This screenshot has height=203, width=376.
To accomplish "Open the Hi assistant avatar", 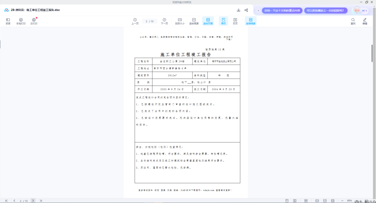I will point(357,10).
